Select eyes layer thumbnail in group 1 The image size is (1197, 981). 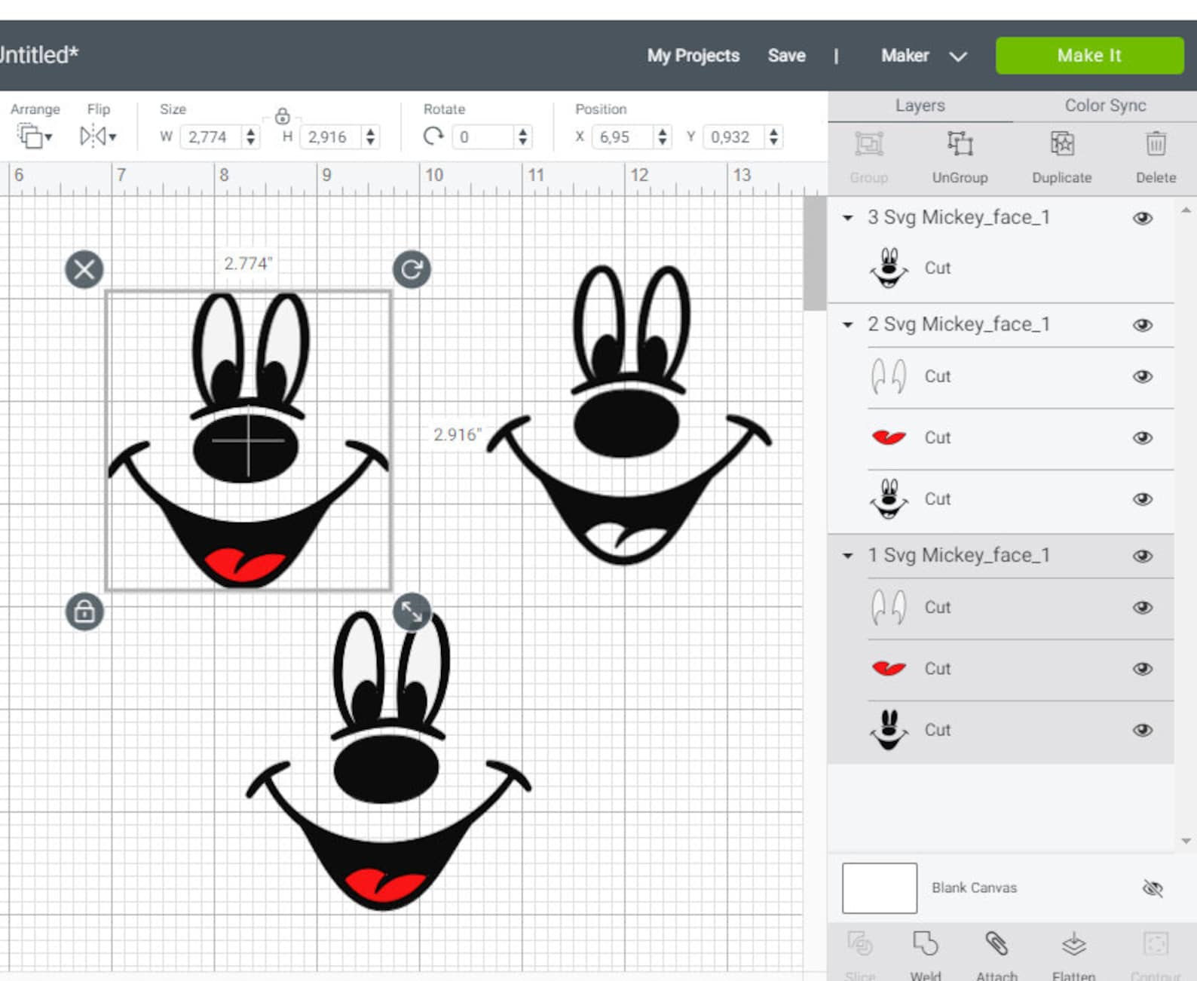click(889, 607)
